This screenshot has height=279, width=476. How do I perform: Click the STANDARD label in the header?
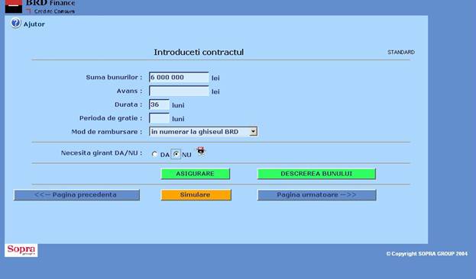click(401, 52)
